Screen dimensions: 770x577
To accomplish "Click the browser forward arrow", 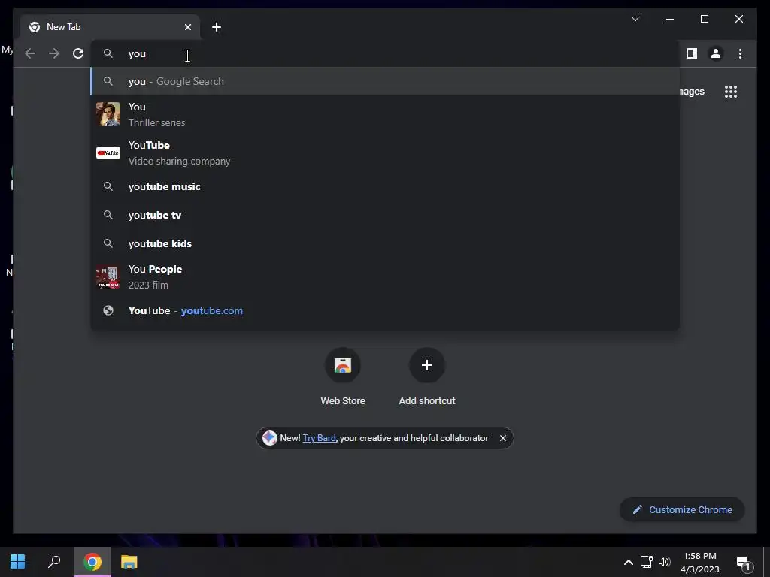I will [54, 53].
